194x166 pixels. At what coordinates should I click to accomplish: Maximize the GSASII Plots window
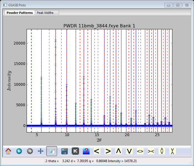point(178,5)
